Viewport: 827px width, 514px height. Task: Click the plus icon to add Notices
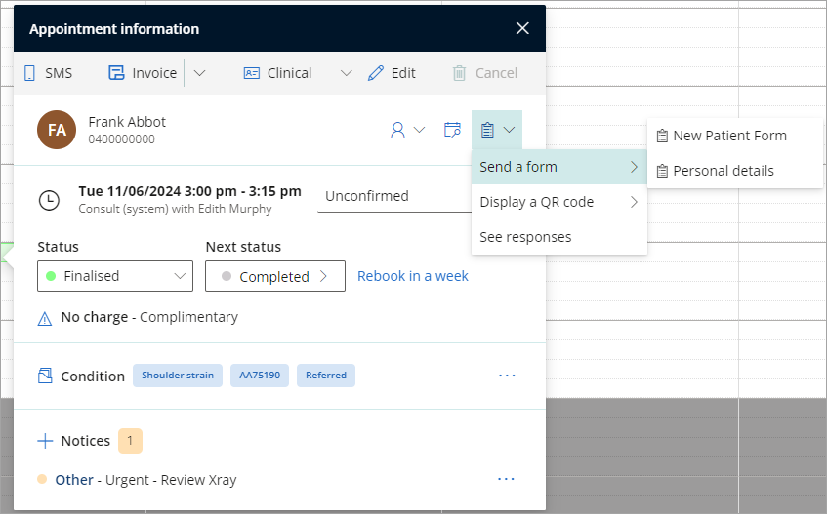[x=45, y=441]
